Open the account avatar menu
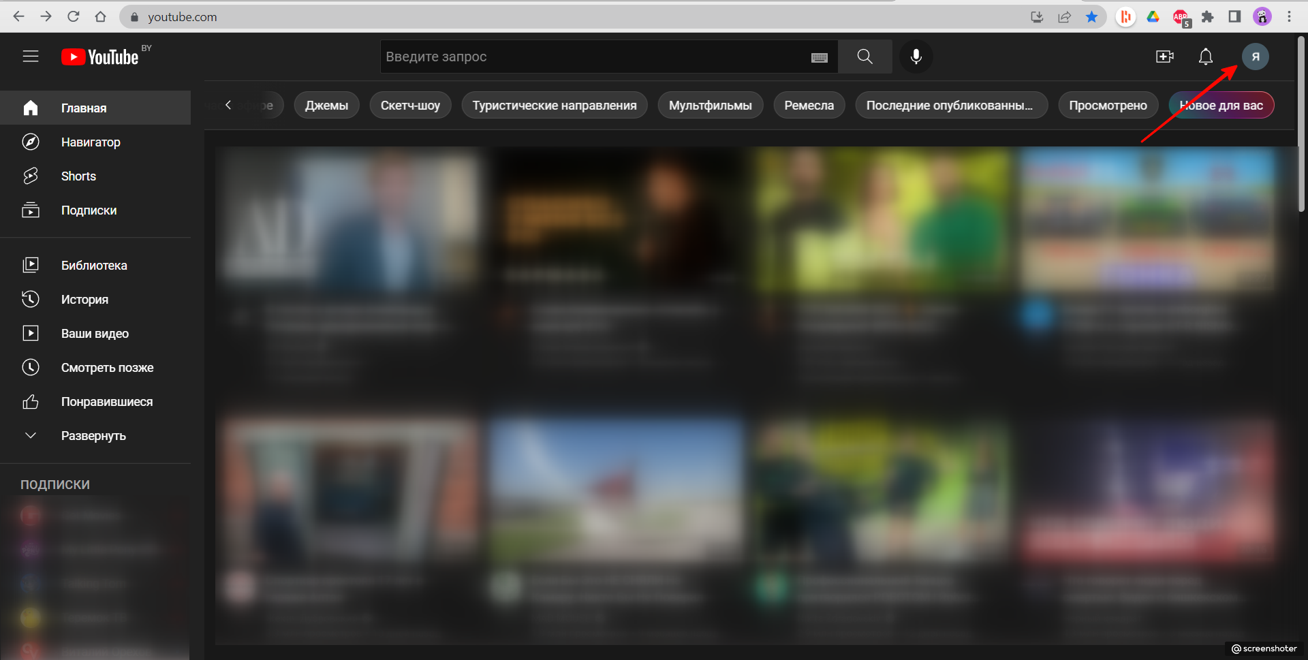 [x=1255, y=57]
